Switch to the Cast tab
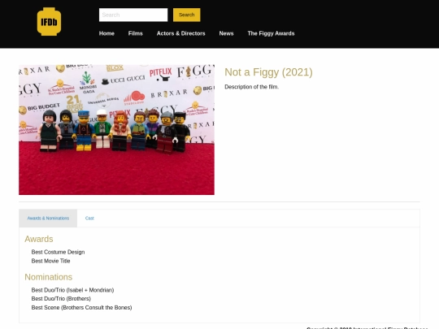Image resolution: width=439 pixels, height=329 pixels. coord(89,219)
